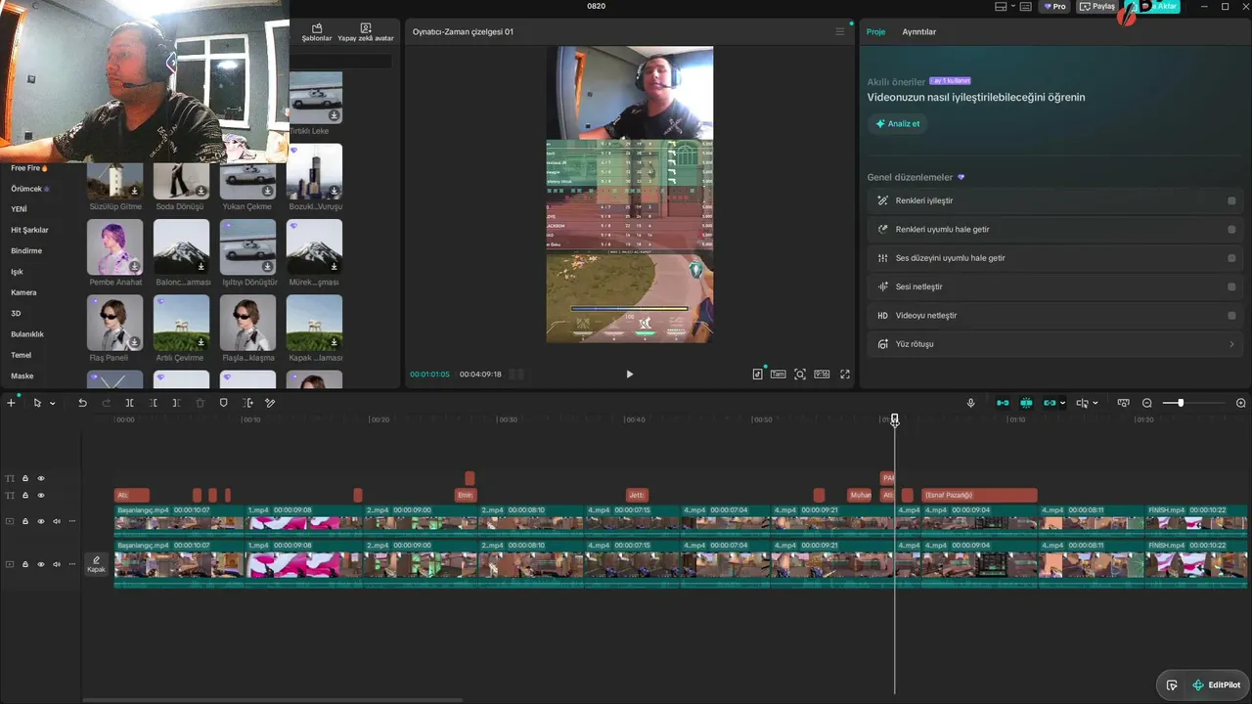Redo the undone timeline edit
The height and width of the screenshot is (704, 1252).
click(x=106, y=403)
